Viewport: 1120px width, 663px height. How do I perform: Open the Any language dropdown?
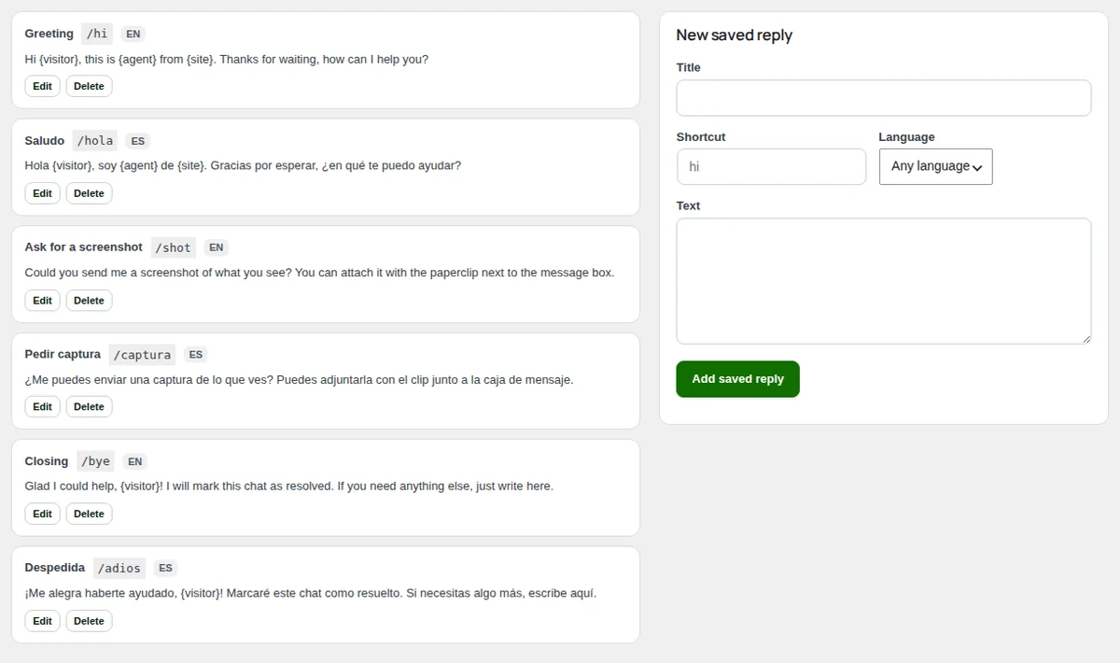point(935,166)
